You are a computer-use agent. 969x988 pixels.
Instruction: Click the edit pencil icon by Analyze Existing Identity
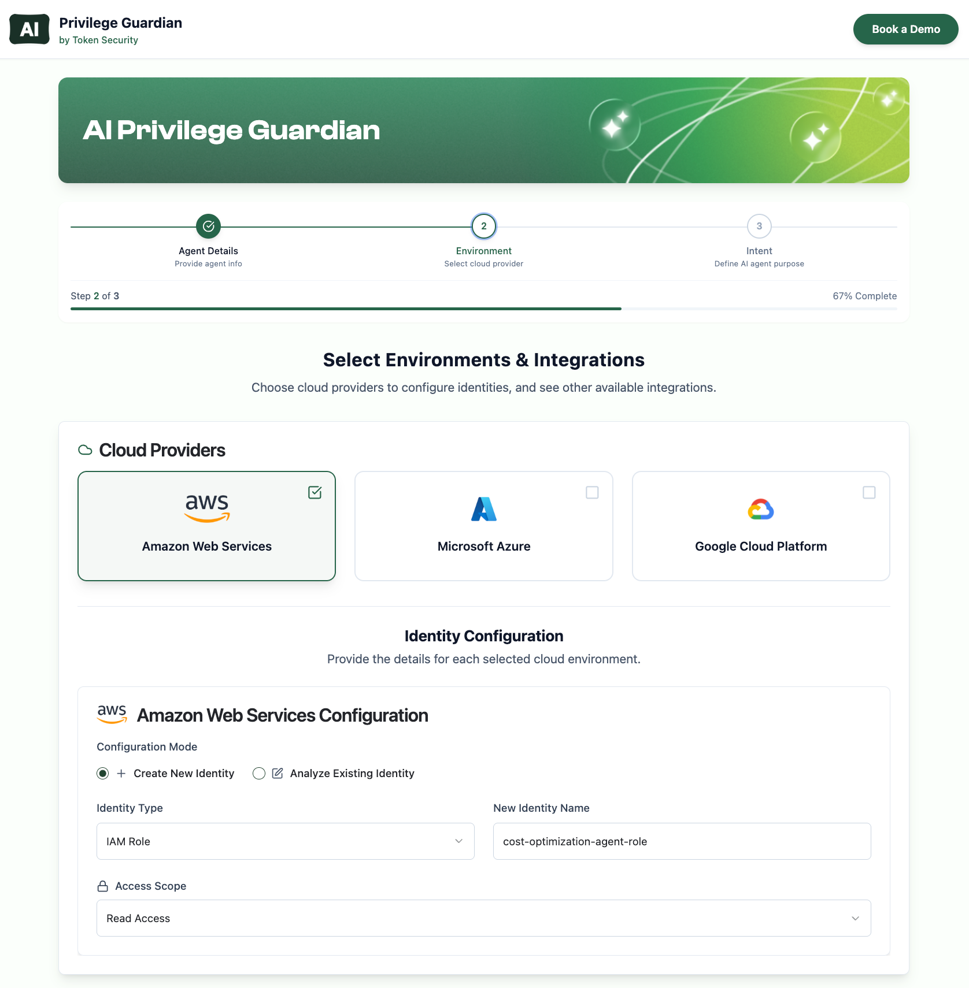[278, 774]
